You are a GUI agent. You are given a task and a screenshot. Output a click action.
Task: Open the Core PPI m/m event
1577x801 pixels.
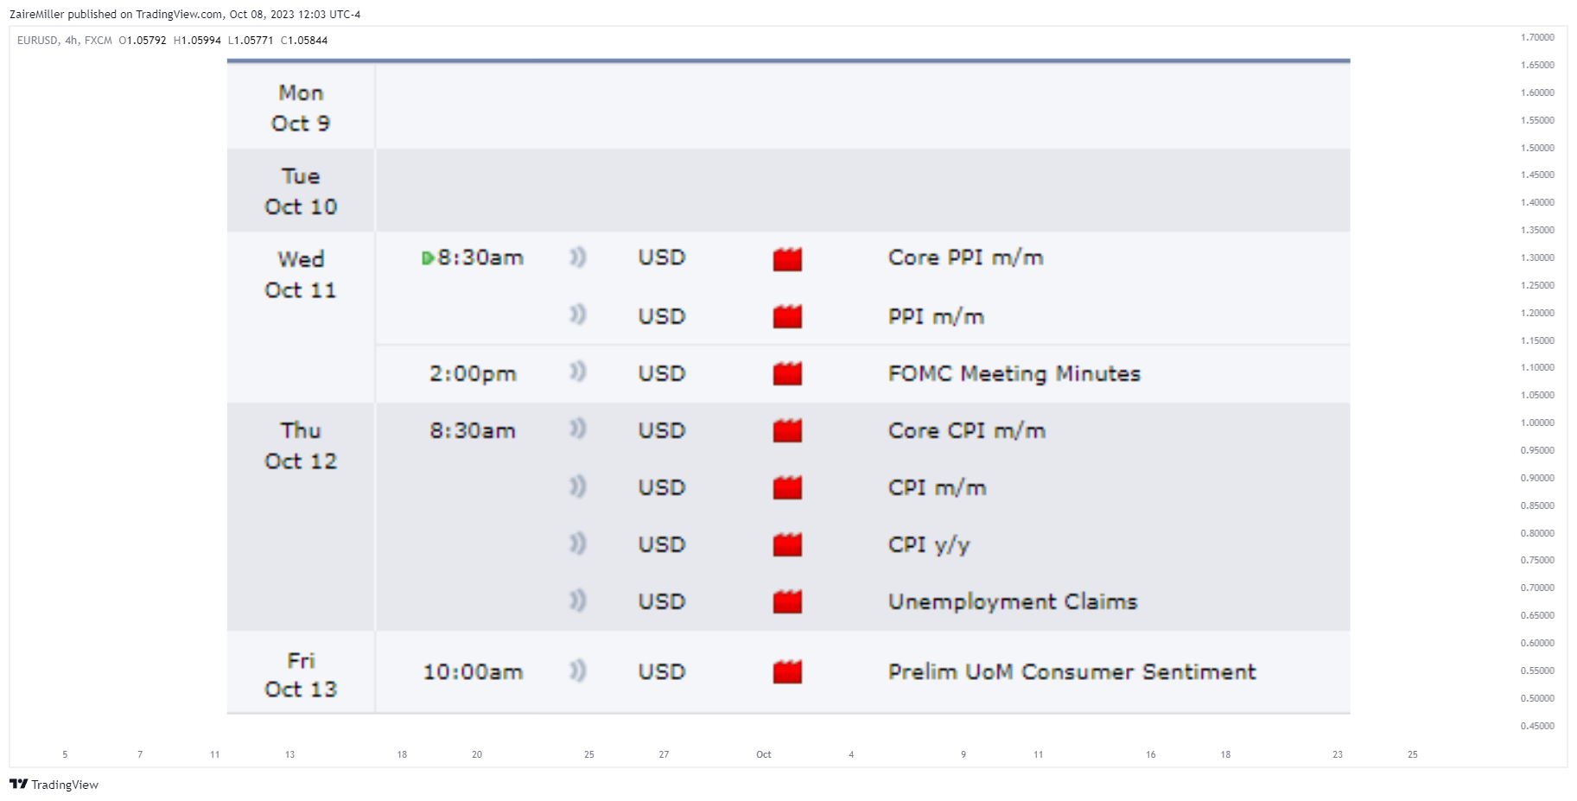click(966, 257)
